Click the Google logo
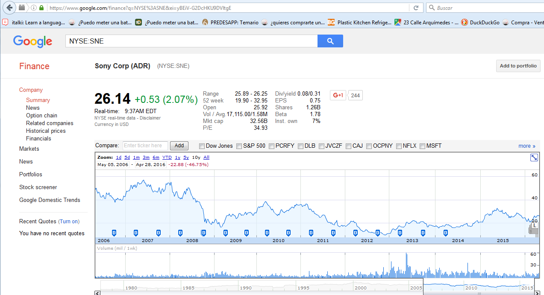This screenshot has height=295, width=544. [32, 41]
